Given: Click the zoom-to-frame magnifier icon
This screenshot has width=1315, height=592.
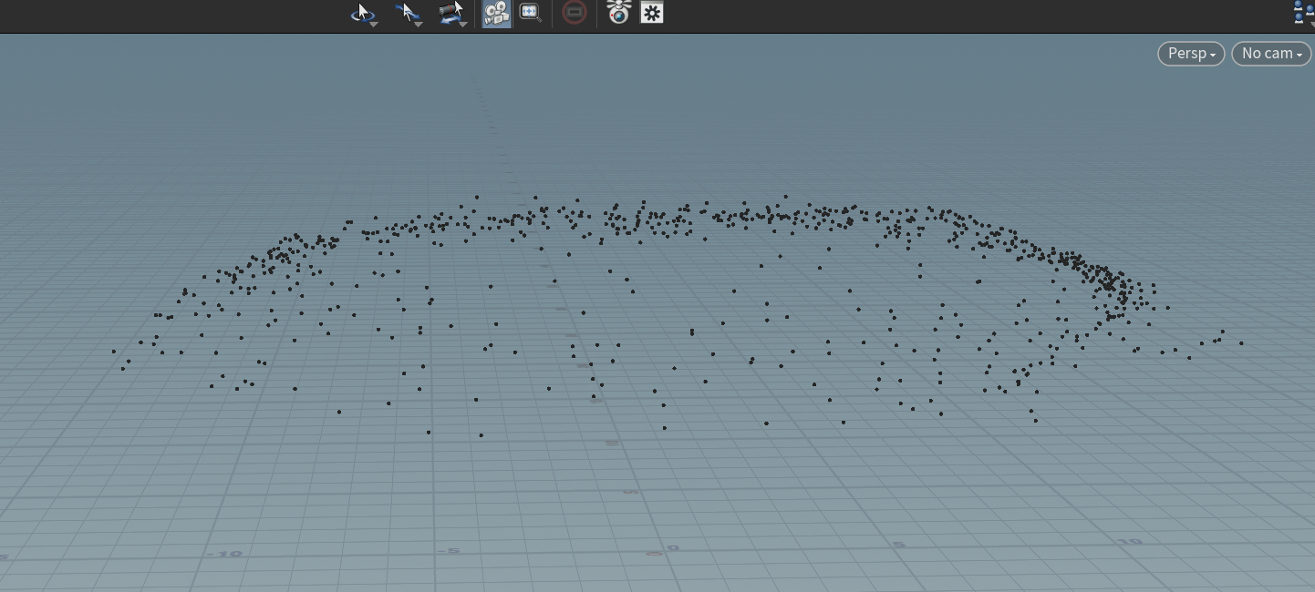Looking at the screenshot, I should click(531, 13).
